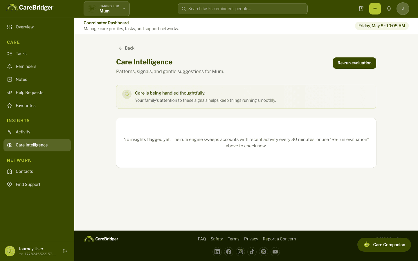The height and width of the screenshot is (261, 418).
Task: Open Safety footer link
Action: [x=217, y=239]
